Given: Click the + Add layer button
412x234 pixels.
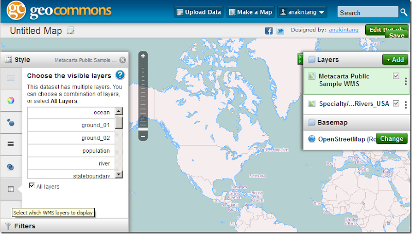Looking at the screenshot, I should 395,60.
